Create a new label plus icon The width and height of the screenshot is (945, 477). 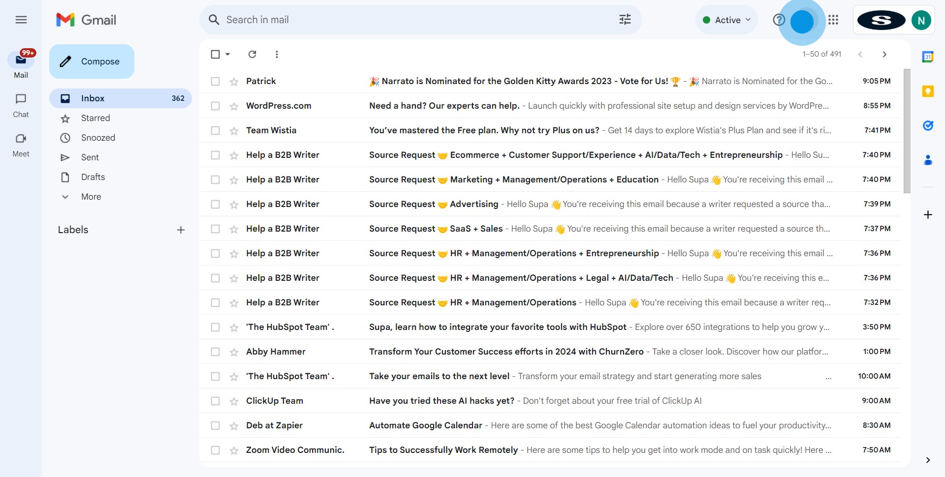click(181, 230)
